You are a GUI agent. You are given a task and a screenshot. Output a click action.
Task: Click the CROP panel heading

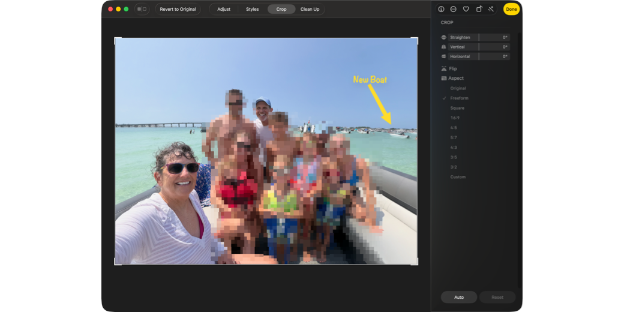447,23
